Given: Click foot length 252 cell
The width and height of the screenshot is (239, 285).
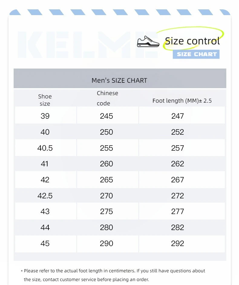Looking at the screenshot, I should point(178,132).
